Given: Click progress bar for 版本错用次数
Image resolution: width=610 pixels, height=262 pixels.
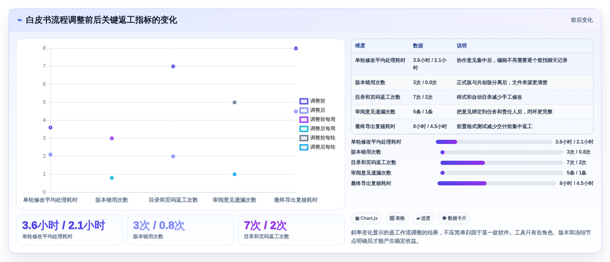Looking at the screenshot, I should click(x=502, y=152).
